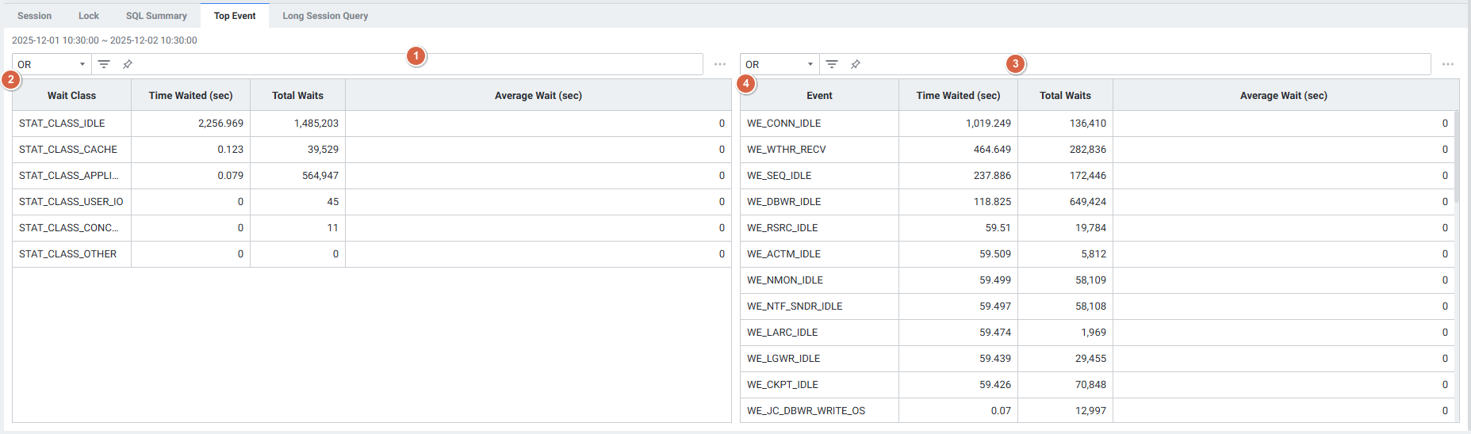Switch to the Session tab
The image size is (1471, 434).
coord(35,16)
